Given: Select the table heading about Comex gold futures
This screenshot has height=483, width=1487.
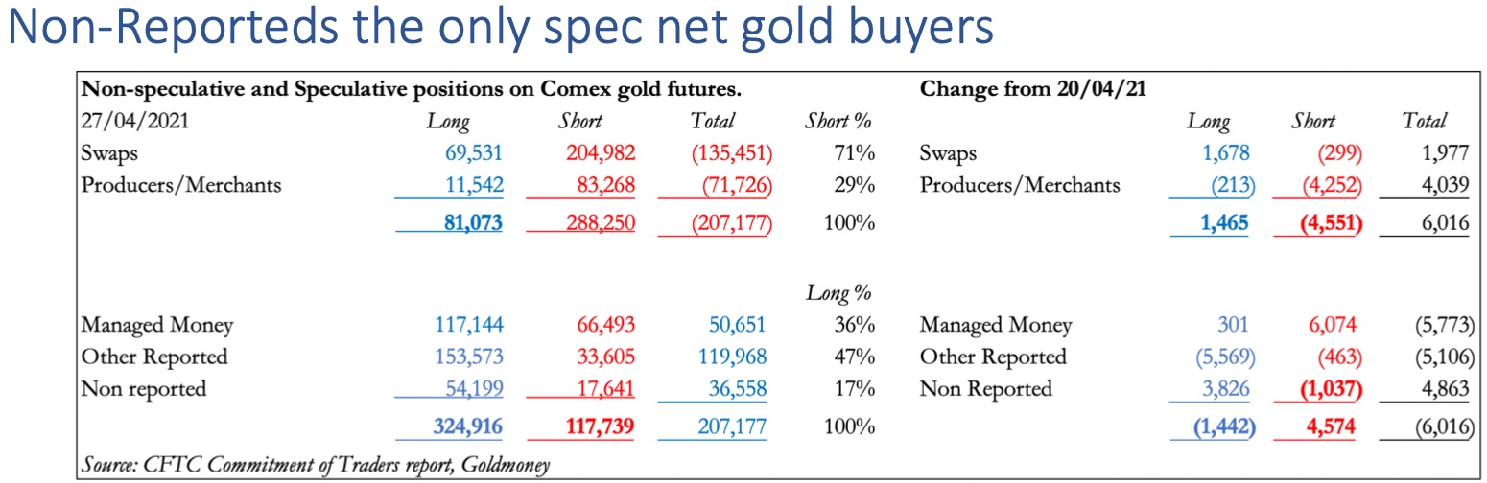Looking at the screenshot, I should pyautogui.click(x=412, y=90).
